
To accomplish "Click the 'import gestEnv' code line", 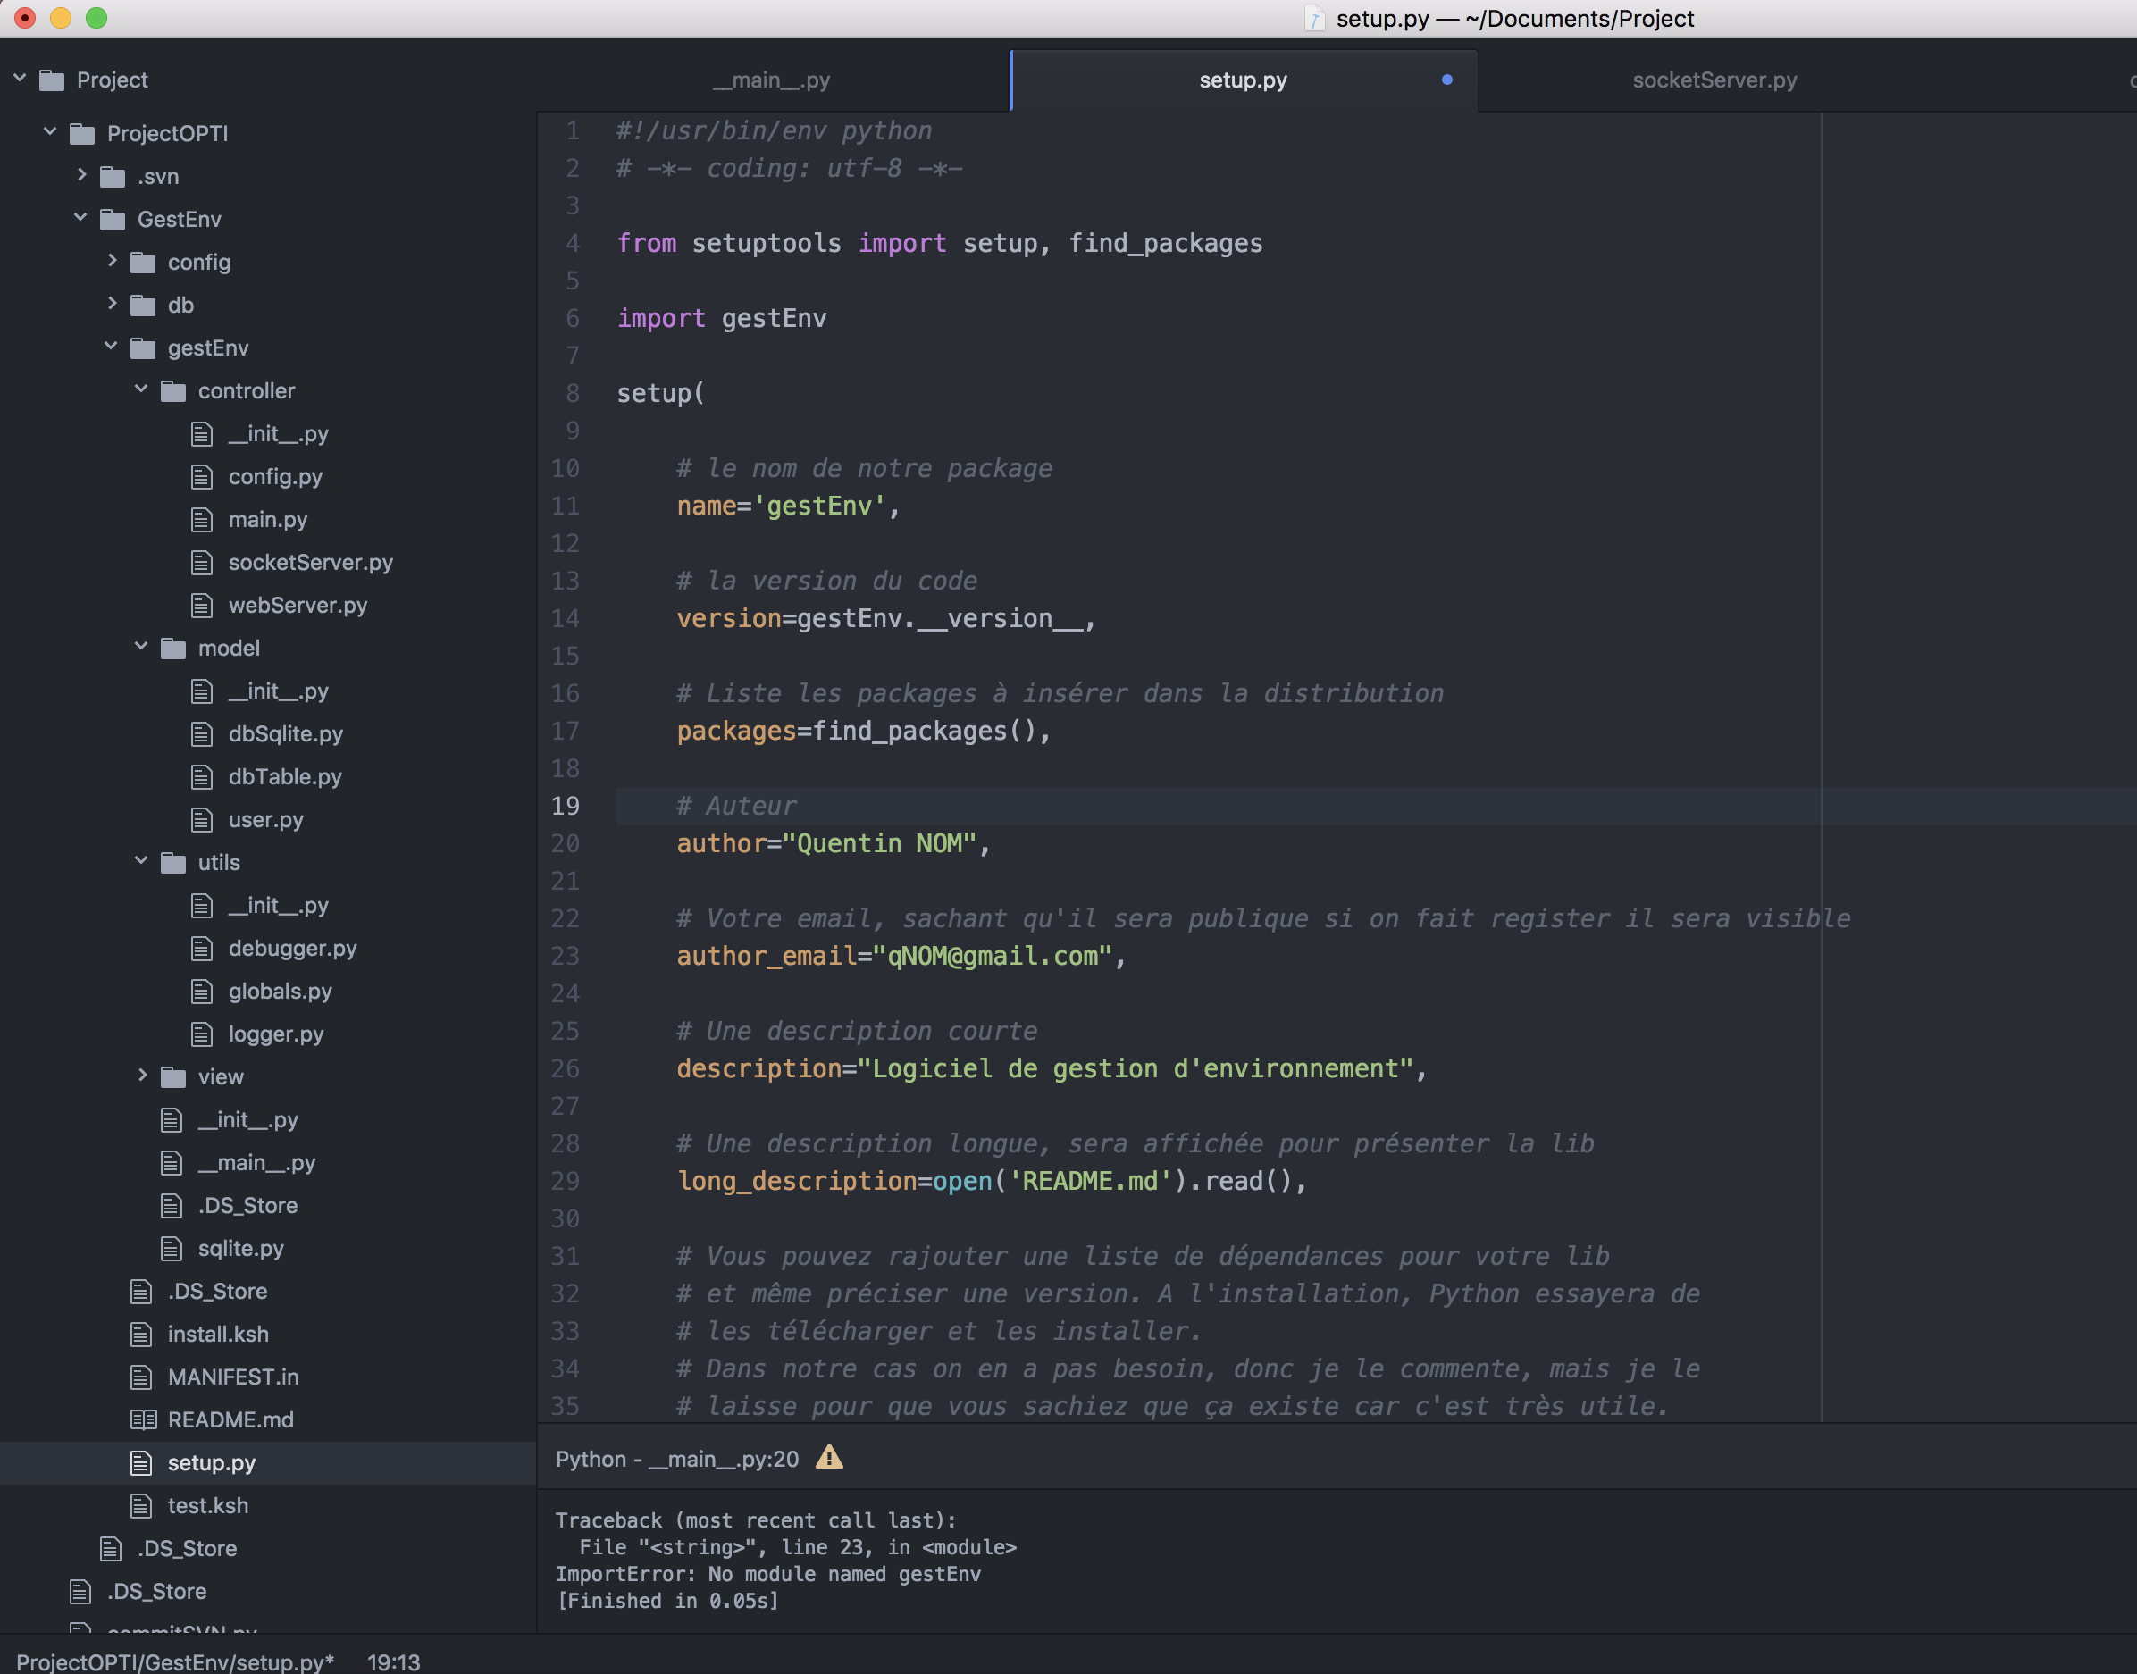I will (x=722, y=319).
